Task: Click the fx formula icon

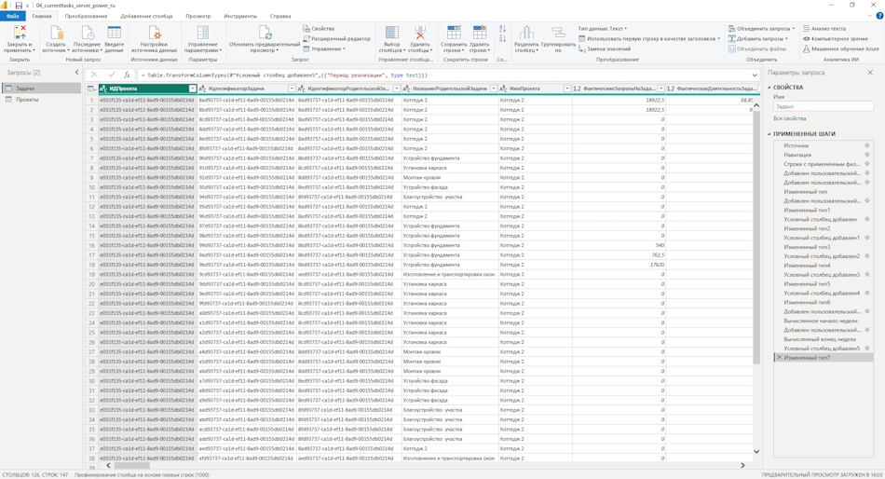Action: [x=127, y=75]
